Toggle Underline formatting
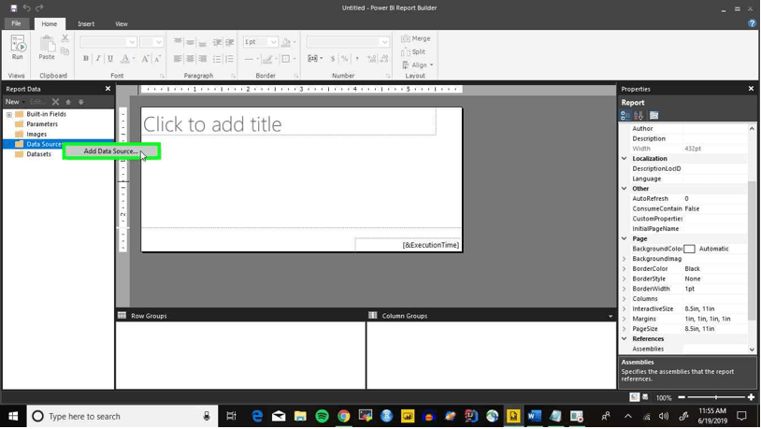This screenshot has height=429, width=761. 110,59
